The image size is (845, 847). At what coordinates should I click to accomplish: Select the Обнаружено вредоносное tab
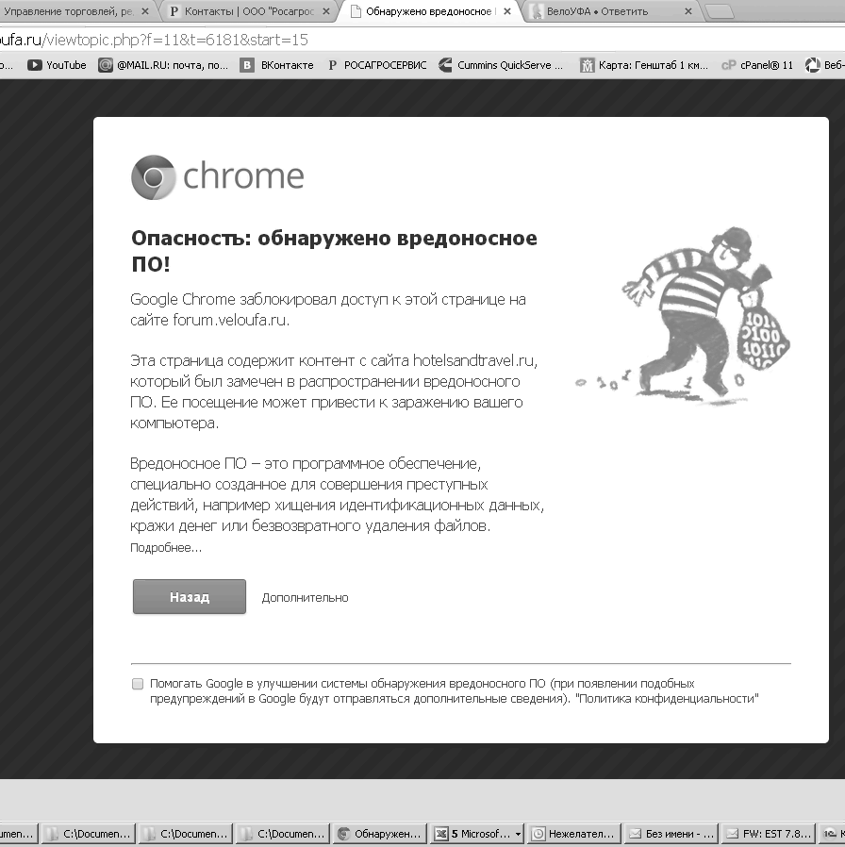click(429, 10)
